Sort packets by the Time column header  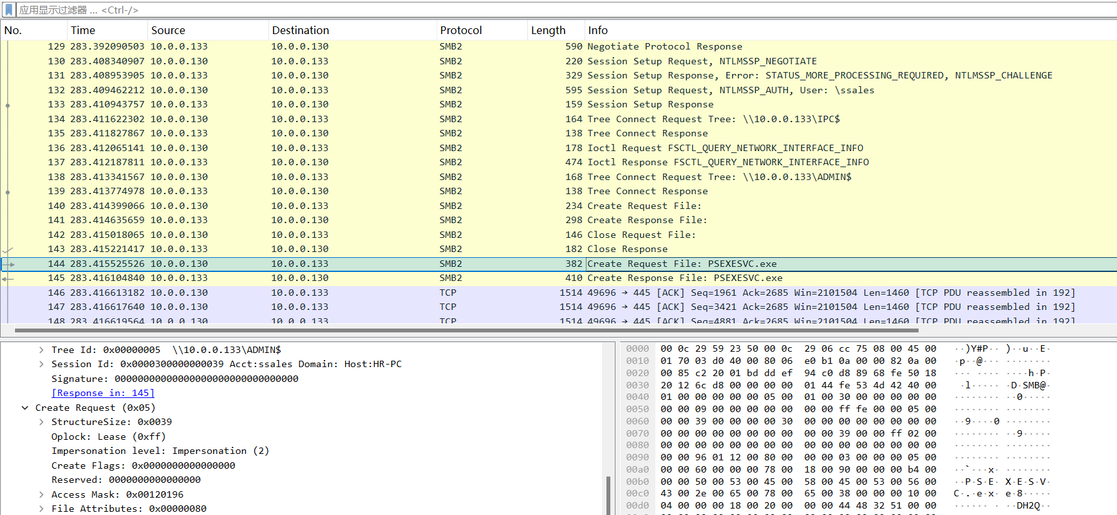107,30
